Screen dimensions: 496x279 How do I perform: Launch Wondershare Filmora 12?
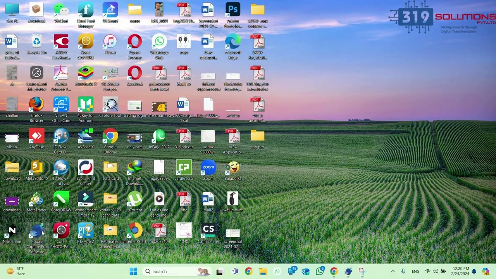click(86, 205)
